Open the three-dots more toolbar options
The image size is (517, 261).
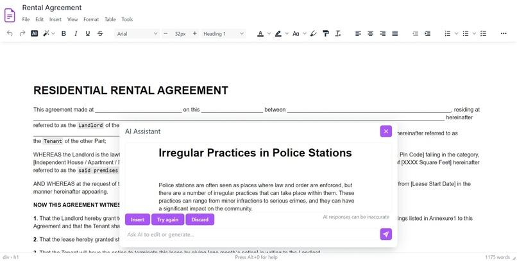[x=504, y=33]
